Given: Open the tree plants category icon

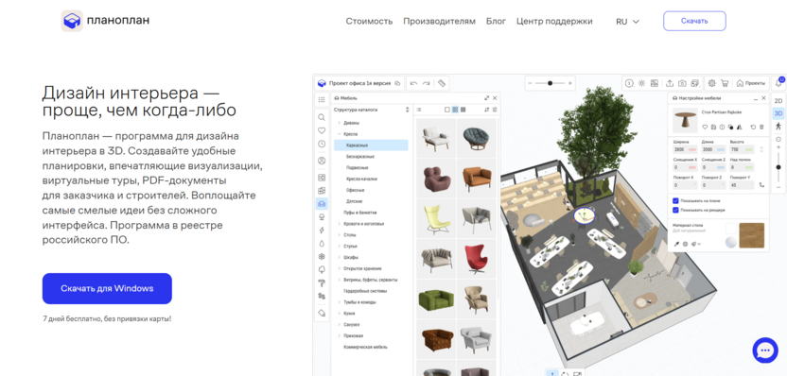Looking at the screenshot, I should click(322, 269).
